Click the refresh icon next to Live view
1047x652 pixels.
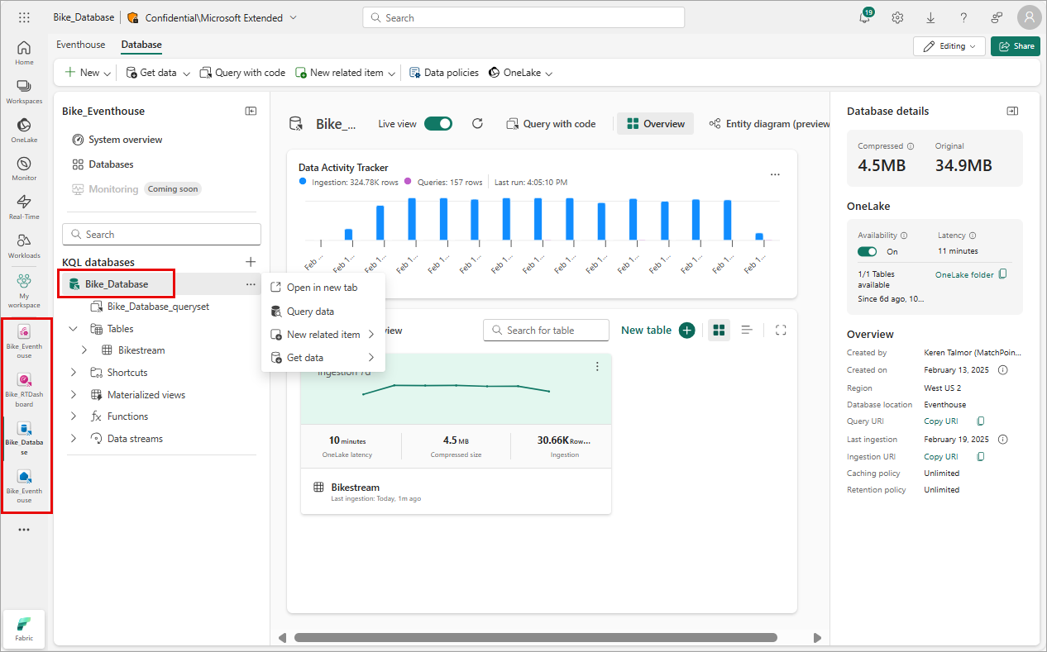tap(477, 124)
